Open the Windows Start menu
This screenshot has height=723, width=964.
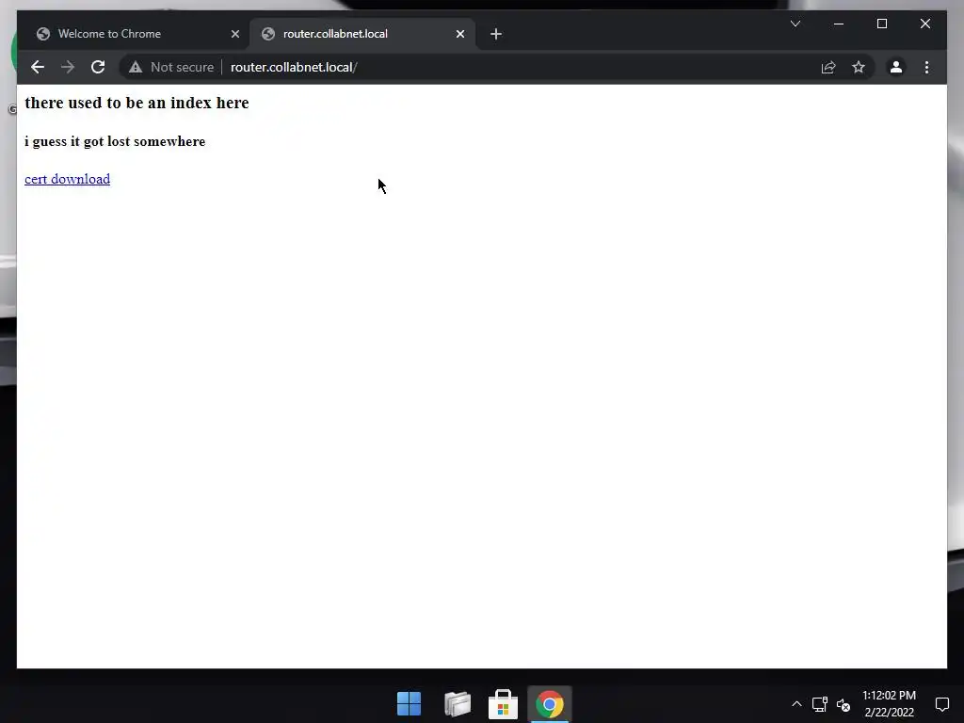[x=409, y=704]
